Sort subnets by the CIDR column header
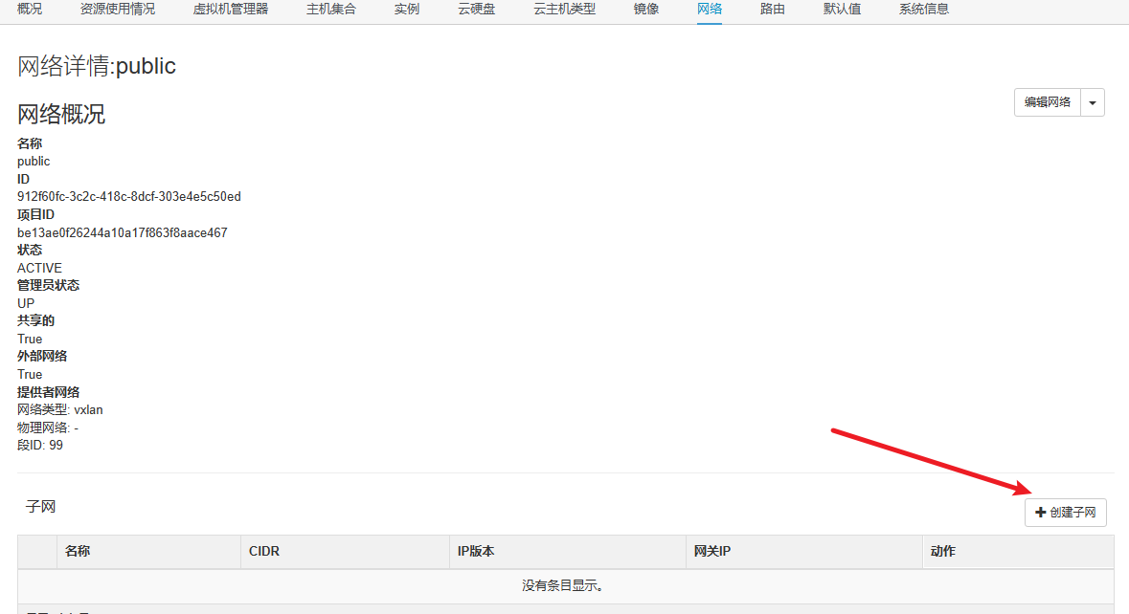This screenshot has height=614, width=1129. pos(264,552)
